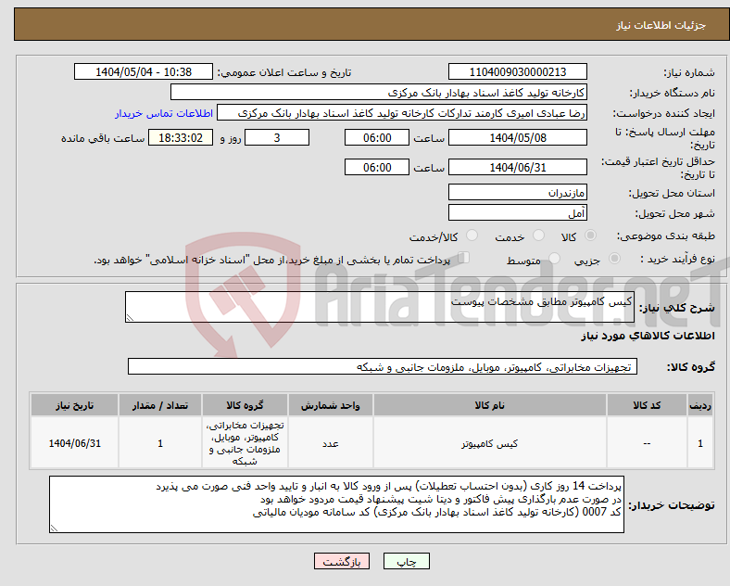The width and height of the screenshot is (730, 586).
Task: Click response deadline date 1404/05/08
Action: (517, 138)
